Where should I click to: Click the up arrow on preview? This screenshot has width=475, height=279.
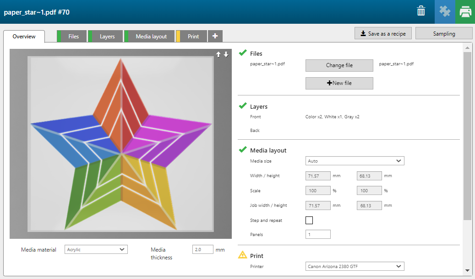(x=218, y=54)
